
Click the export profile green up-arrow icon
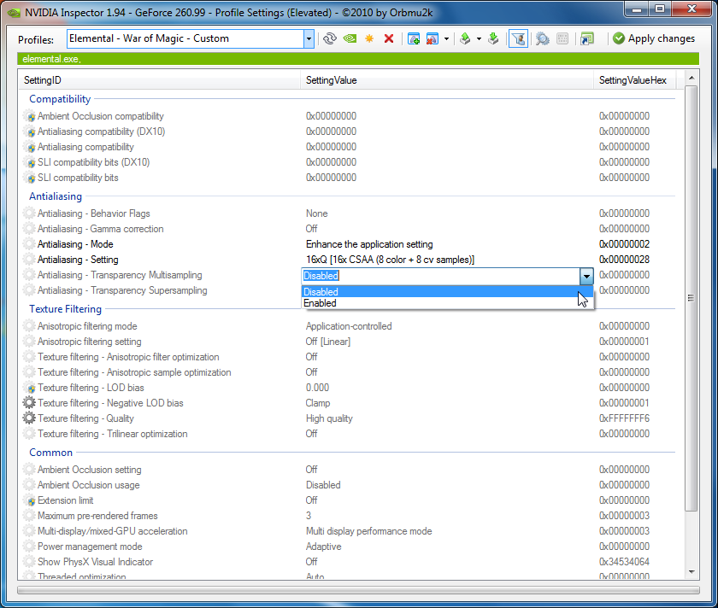coord(465,38)
